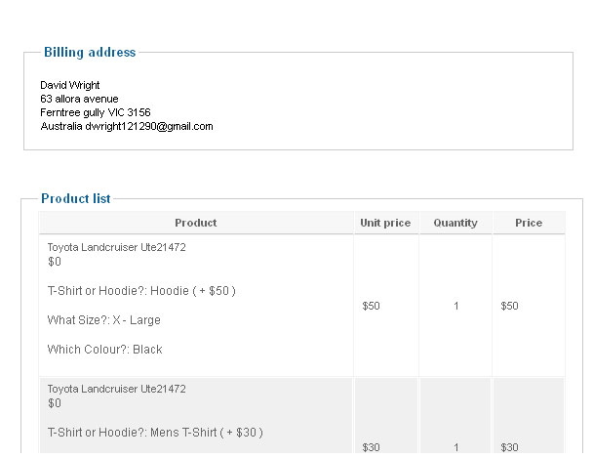Click the Hoodie ( + $50 ) option text
Image resolution: width=593 pixels, height=458 pixels.
193,291
